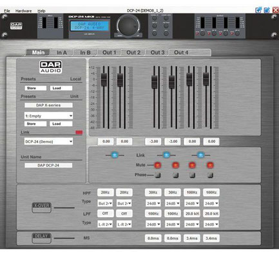Open the Help menu

point(41,11)
